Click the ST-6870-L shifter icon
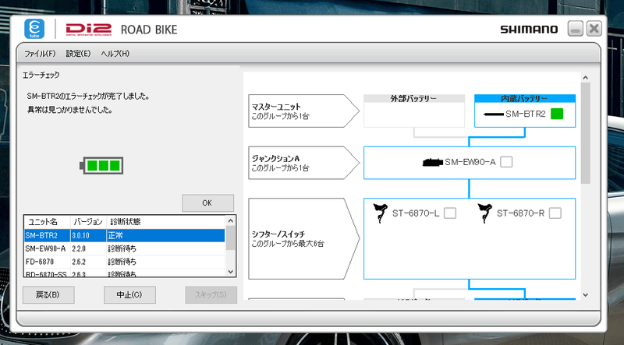Image resolution: width=624 pixels, height=345 pixels. point(380,213)
